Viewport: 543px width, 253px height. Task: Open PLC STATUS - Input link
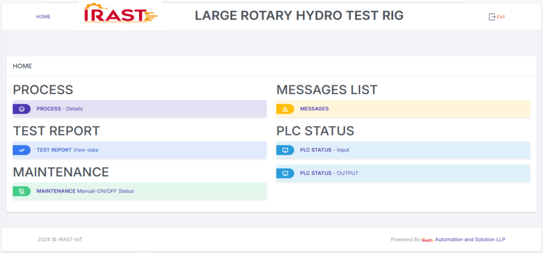pyautogui.click(x=325, y=150)
